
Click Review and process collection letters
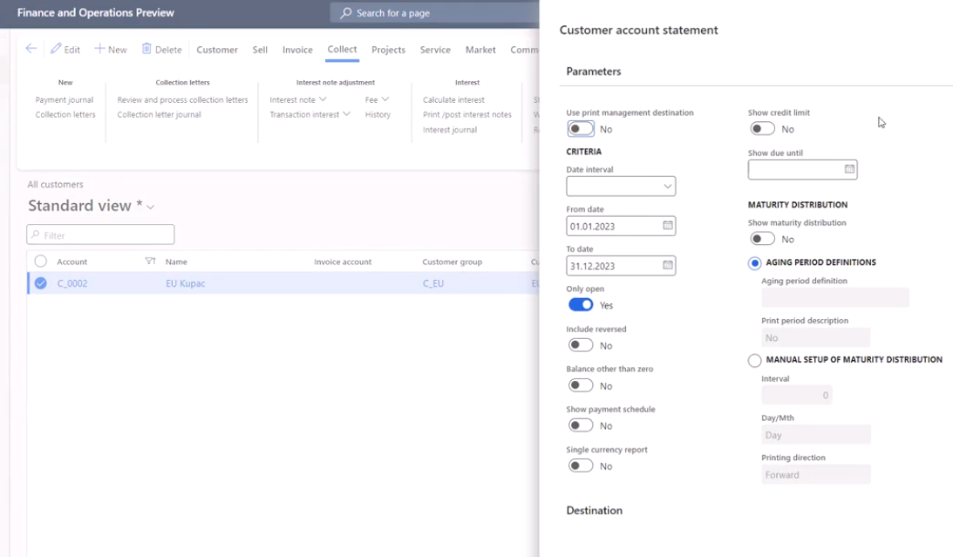click(182, 99)
